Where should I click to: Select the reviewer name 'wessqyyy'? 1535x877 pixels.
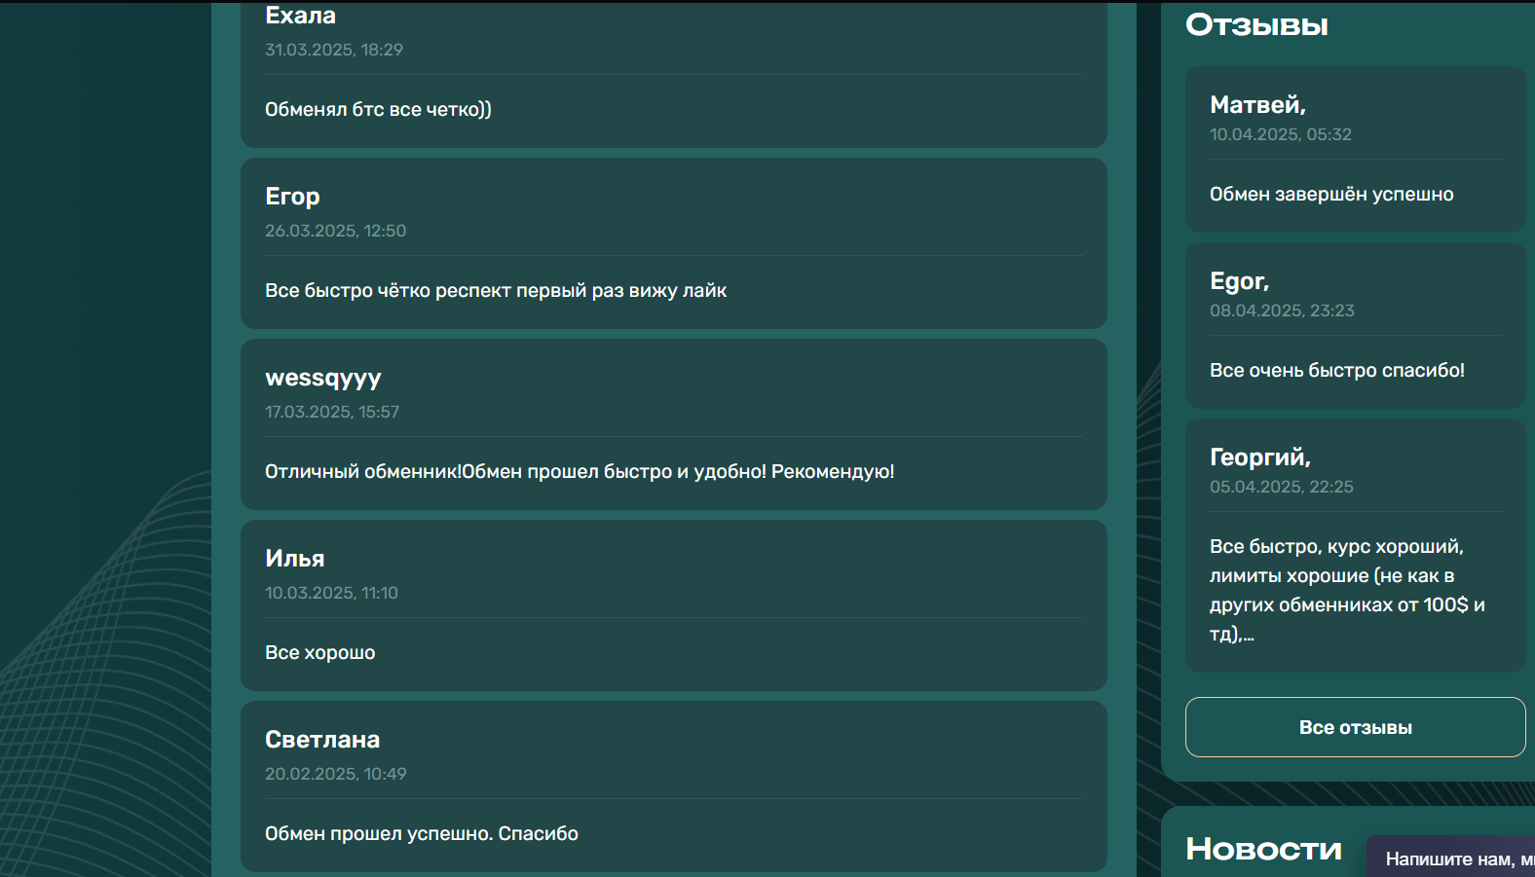click(323, 378)
